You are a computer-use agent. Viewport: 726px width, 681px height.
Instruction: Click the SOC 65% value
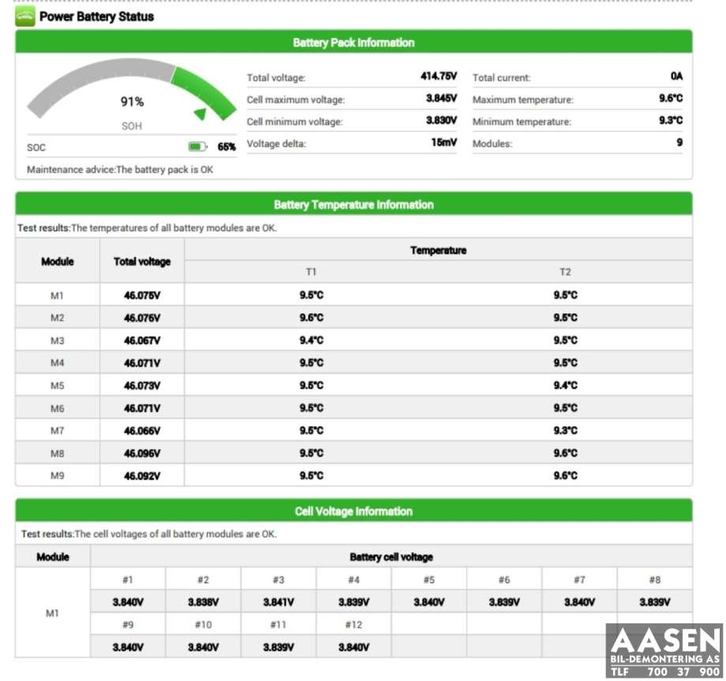[x=226, y=147]
